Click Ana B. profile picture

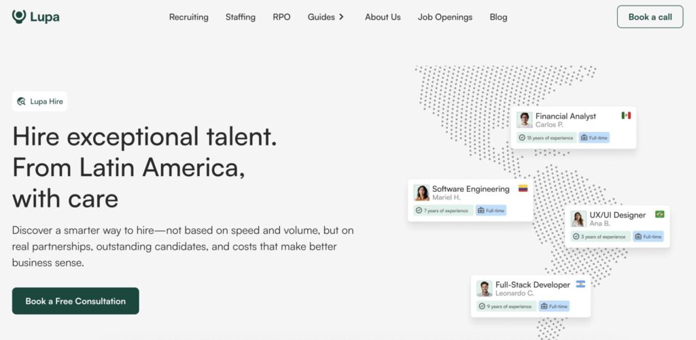578,219
